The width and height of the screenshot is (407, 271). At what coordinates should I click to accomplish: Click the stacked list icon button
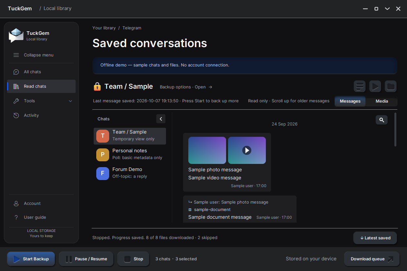click(x=360, y=86)
